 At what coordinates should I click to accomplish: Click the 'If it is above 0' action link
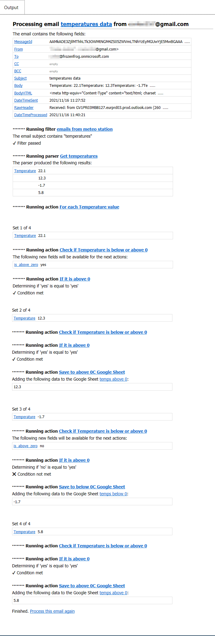75,279
